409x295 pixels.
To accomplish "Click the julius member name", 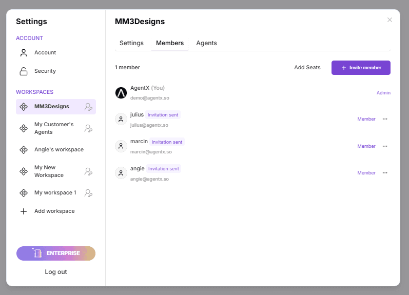I will pyautogui.click(x=137, y=114).
